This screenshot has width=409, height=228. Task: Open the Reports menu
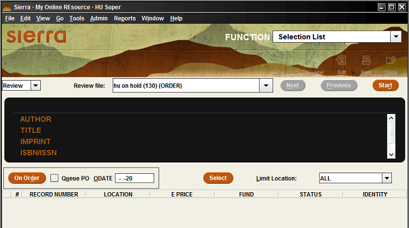coord(125,18)
